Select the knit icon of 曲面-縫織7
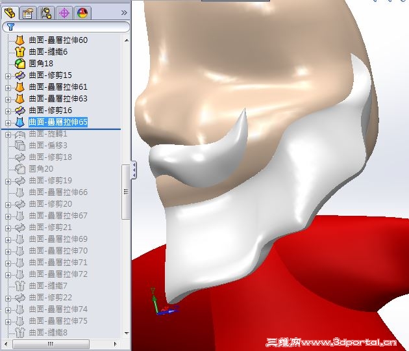Screen dimensions: 409x351 (20, 286)
